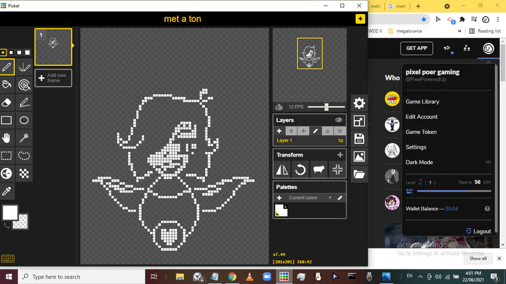Screen dimensions: 506x284
Task: Select the Pen tool
Action: [x=6, y=67]
